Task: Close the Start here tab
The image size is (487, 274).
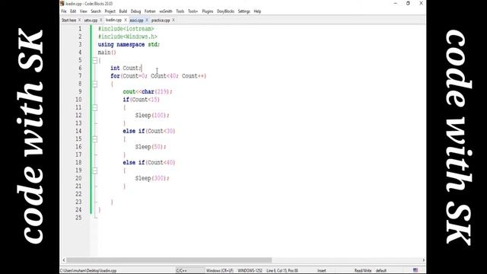Action: 79,21
